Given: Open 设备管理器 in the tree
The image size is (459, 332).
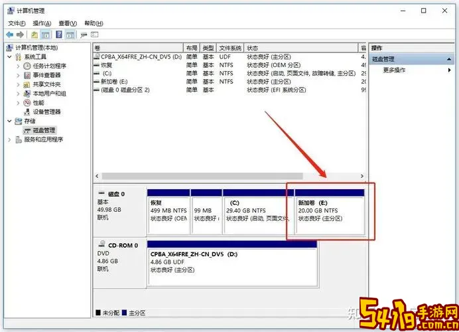Looking at the screenshot, I should tap(46, 112).
